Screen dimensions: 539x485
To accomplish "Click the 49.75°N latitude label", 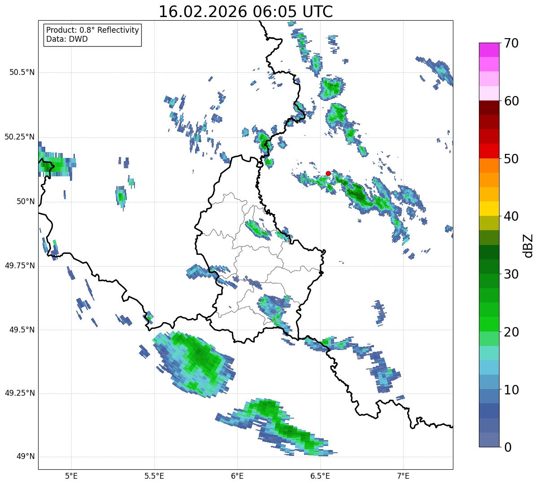I will 19,266.
